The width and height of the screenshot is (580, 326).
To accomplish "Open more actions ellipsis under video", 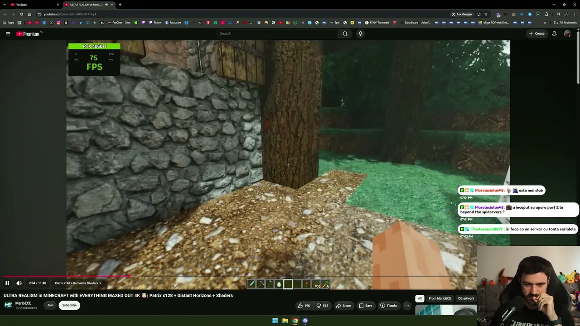I will click(x=407, y=306).
